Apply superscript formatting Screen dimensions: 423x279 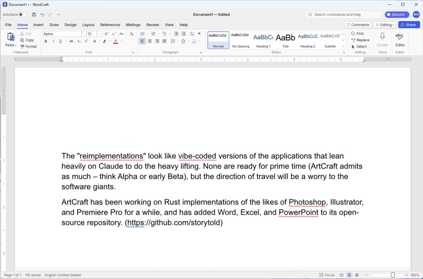(x=86, y=41)
